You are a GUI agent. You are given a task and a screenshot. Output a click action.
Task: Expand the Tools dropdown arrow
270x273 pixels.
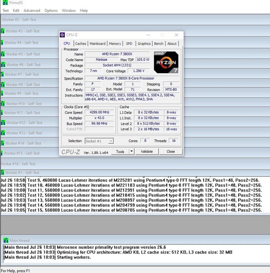(132, 151)
